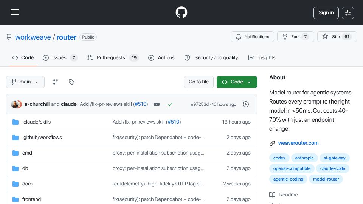Screen dimensions: 363x204
Task: Open the .github/workflows folder
Action: tap(42, 138)
